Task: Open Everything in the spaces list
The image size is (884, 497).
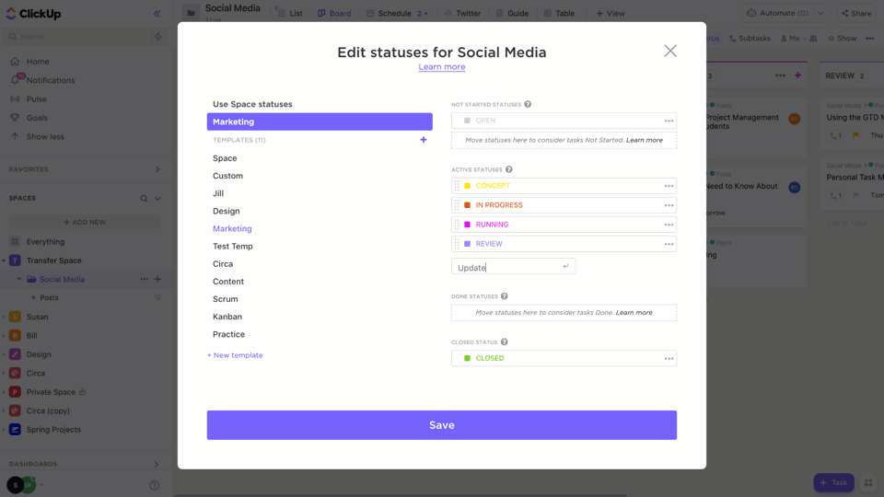Action: (x=45, y=242)
